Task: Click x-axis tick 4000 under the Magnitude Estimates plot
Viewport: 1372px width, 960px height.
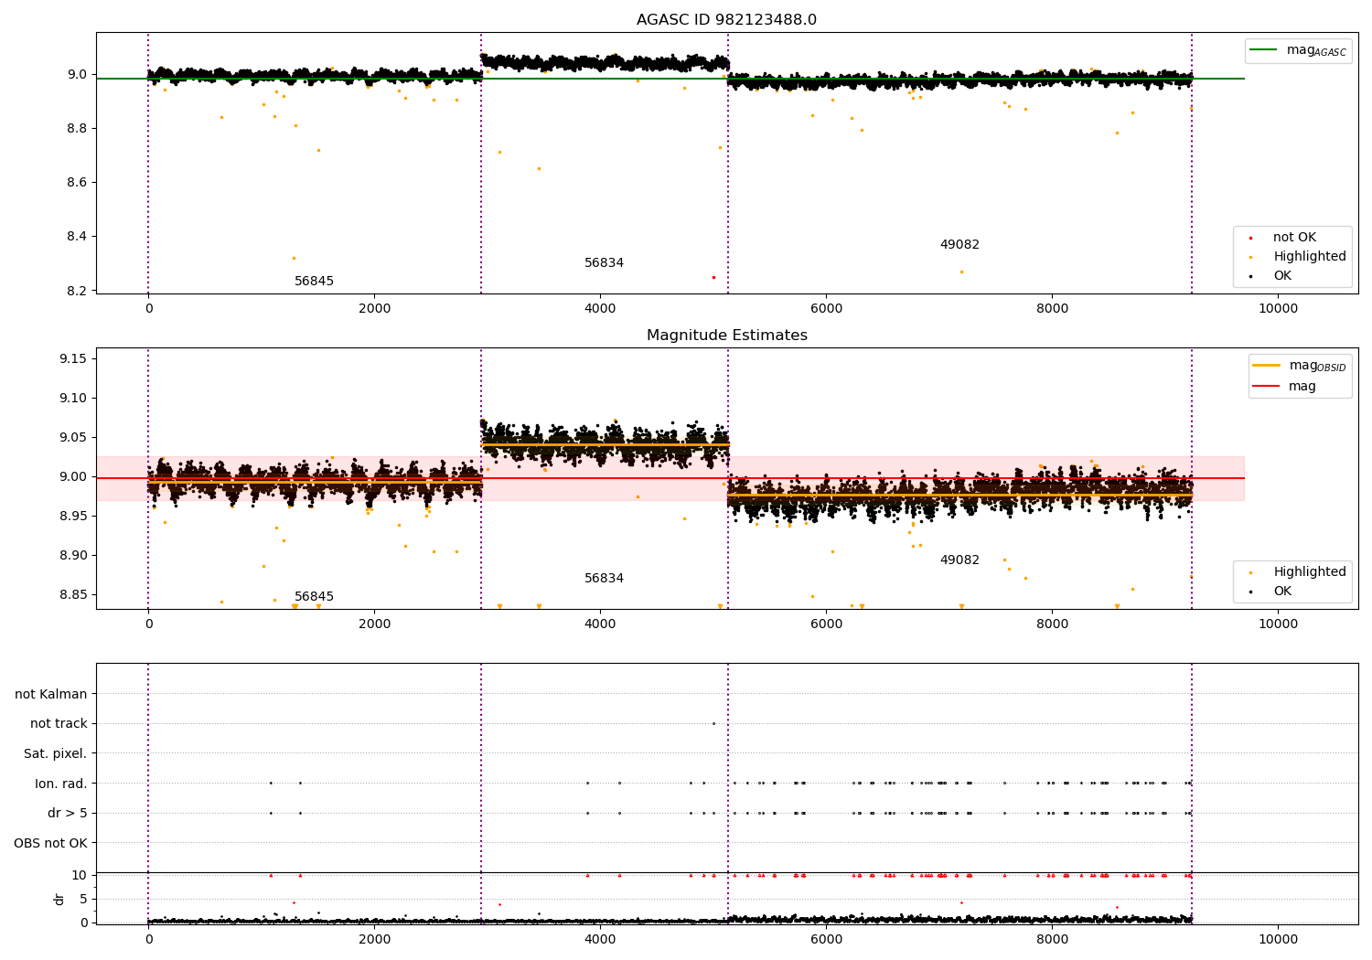Action: [600, 624]
